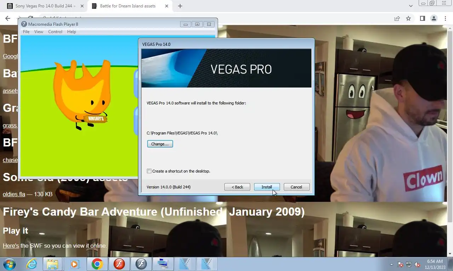Close the Macromedia Flash Player 8 window

(209, 24)
